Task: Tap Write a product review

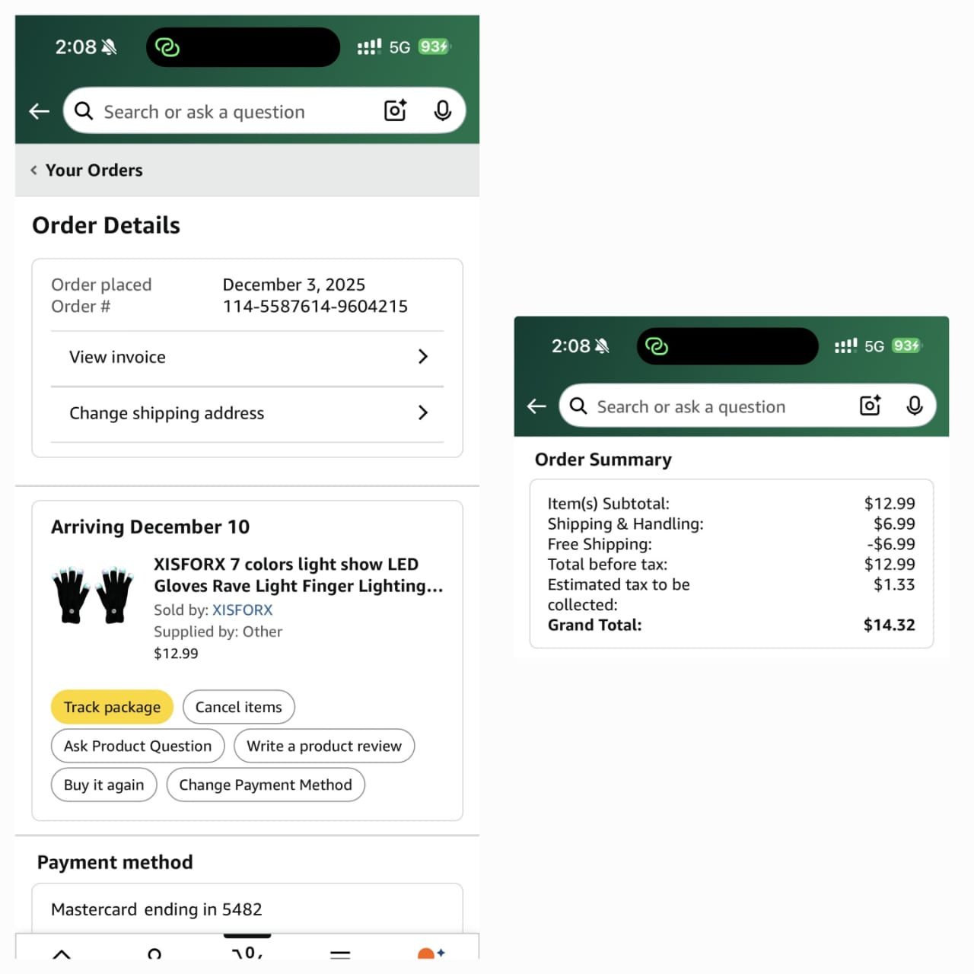Action: point(324,746)
